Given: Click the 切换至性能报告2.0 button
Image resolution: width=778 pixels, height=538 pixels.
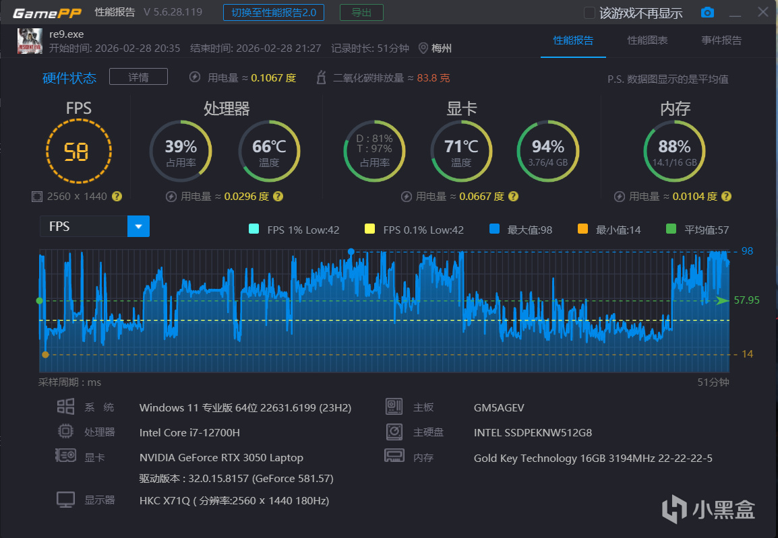Looking at the screenshot, I should pyautogui.click(x=274, y=12).
